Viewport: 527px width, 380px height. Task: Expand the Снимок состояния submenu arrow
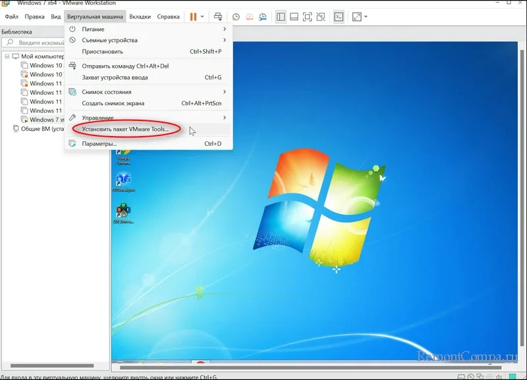point(225,91)
